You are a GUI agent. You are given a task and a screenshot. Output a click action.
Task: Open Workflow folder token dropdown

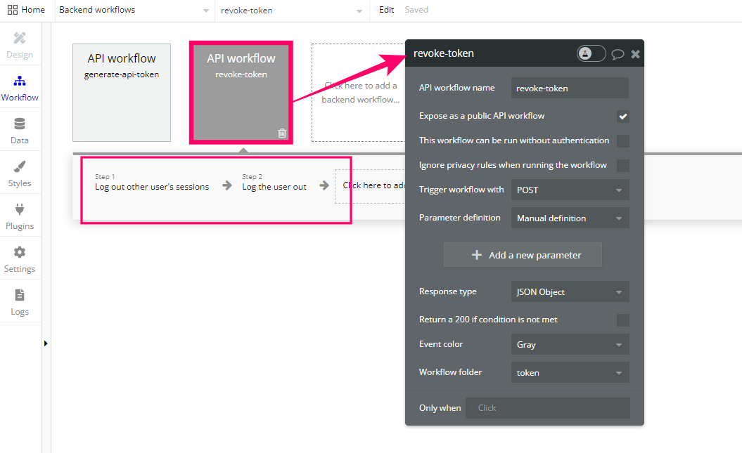click(570, 373)
